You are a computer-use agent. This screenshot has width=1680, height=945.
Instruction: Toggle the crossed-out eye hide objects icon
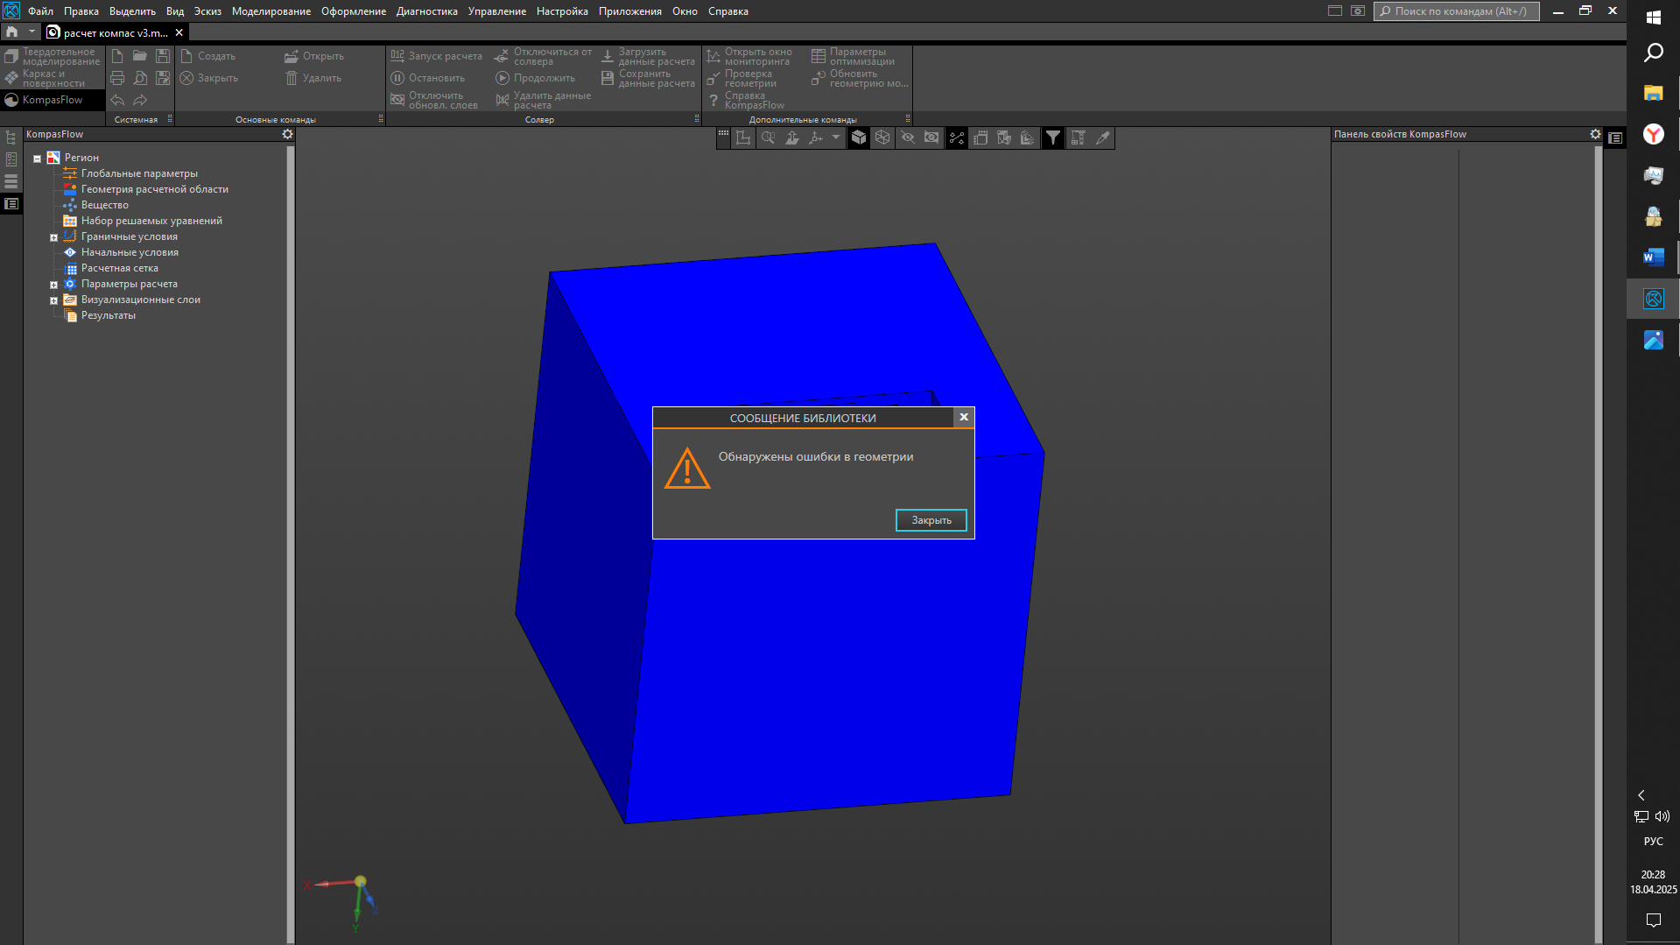908,138
